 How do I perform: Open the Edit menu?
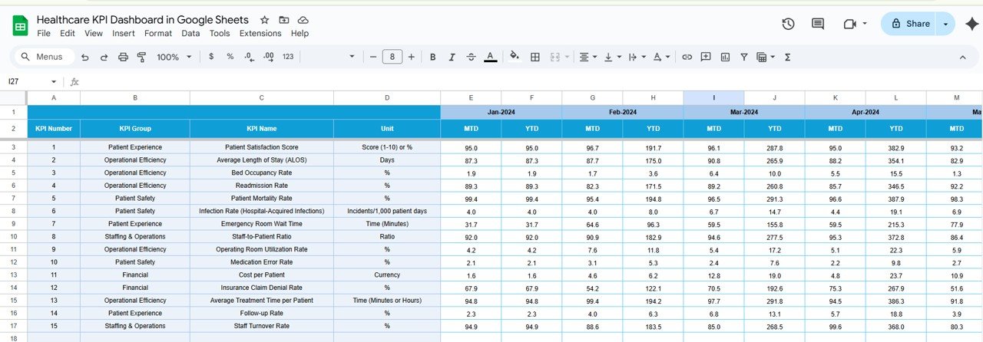coord(68,33)
